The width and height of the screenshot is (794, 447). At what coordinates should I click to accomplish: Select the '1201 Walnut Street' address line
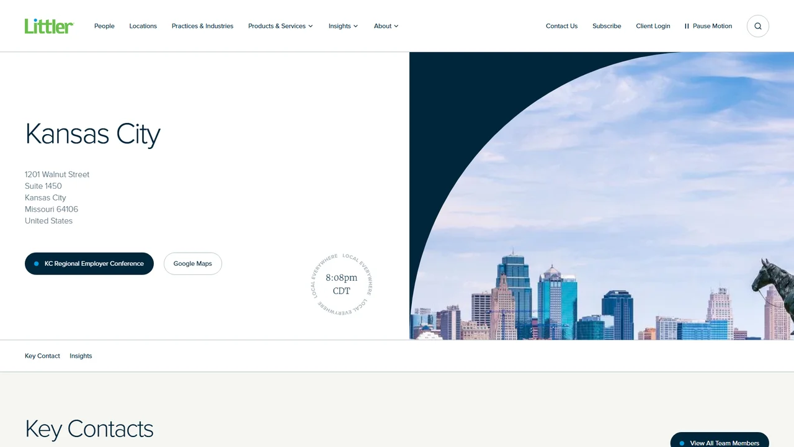coord(57,174)
